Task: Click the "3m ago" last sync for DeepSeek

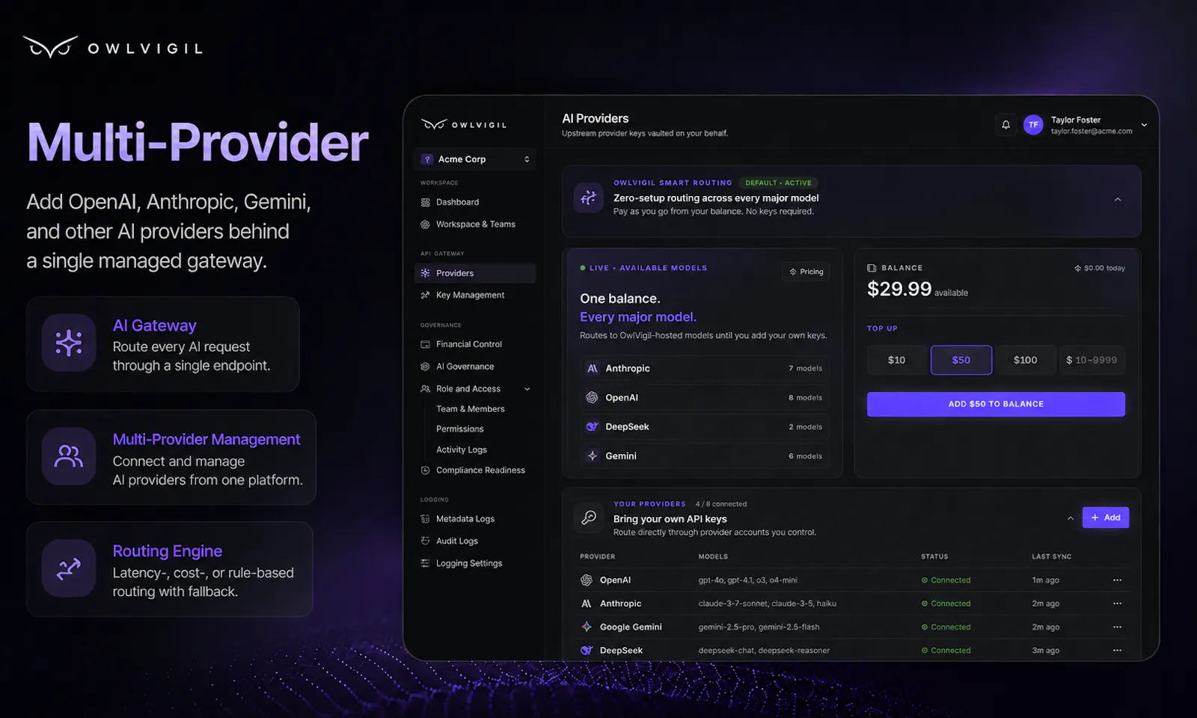Action: (x=1046, y=651)
